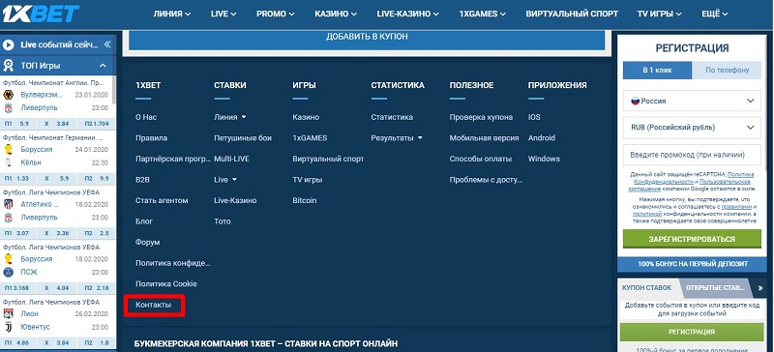Select П1 5.9 odds for Вулверхэмптон match
The width and height of the screenshot is (774, 352).
coord(17,124)
